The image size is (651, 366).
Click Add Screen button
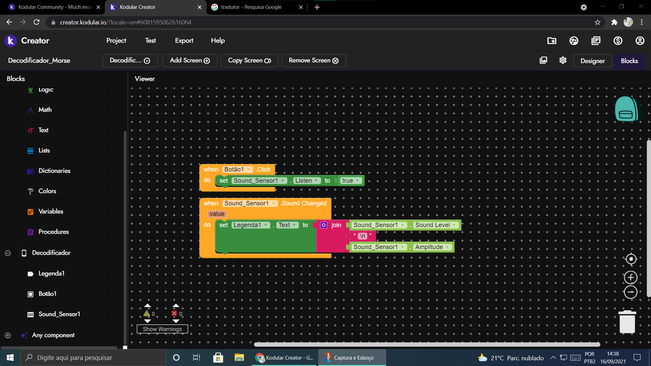(190, 61)
